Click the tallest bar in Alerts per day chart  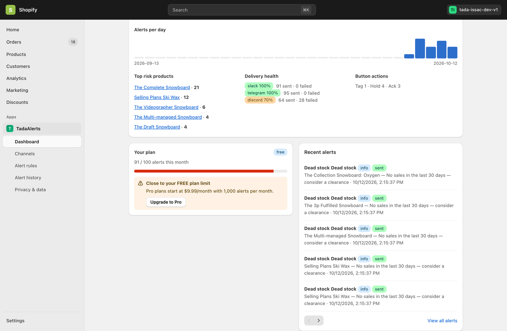coord(420,49)
